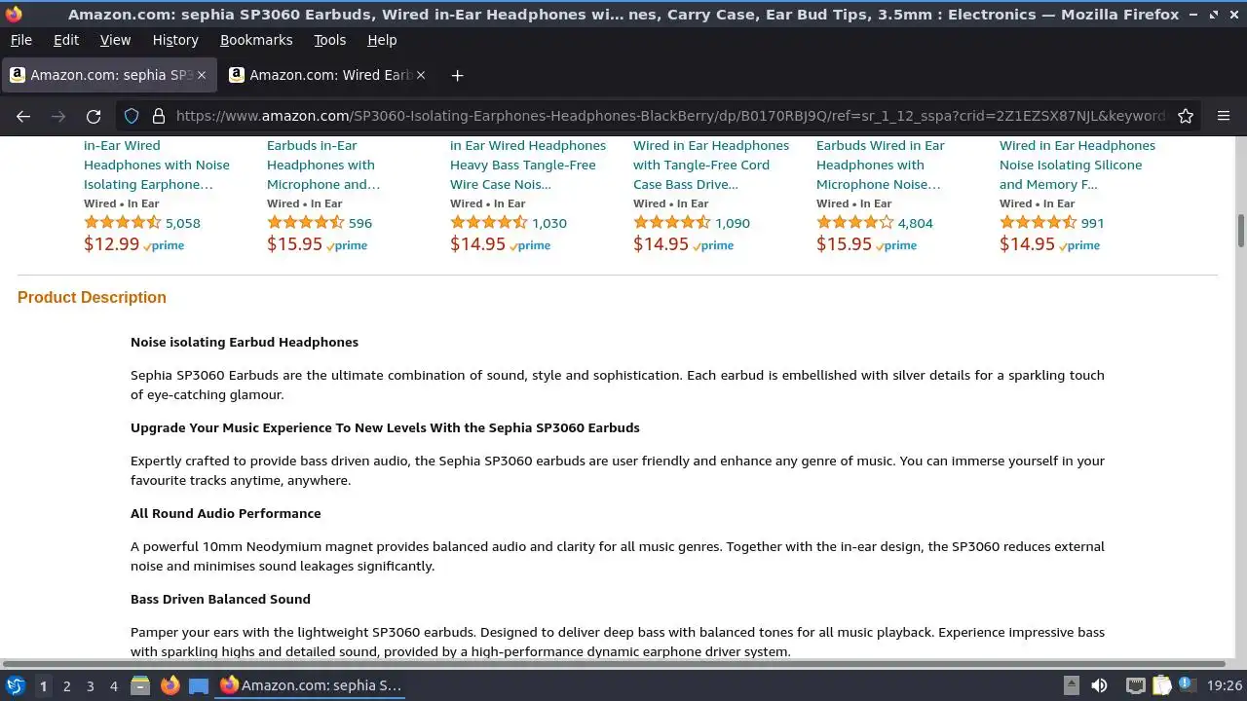Open Firefox hamburger application menu
1247x701 pixels.
[x=1224, y=116]
